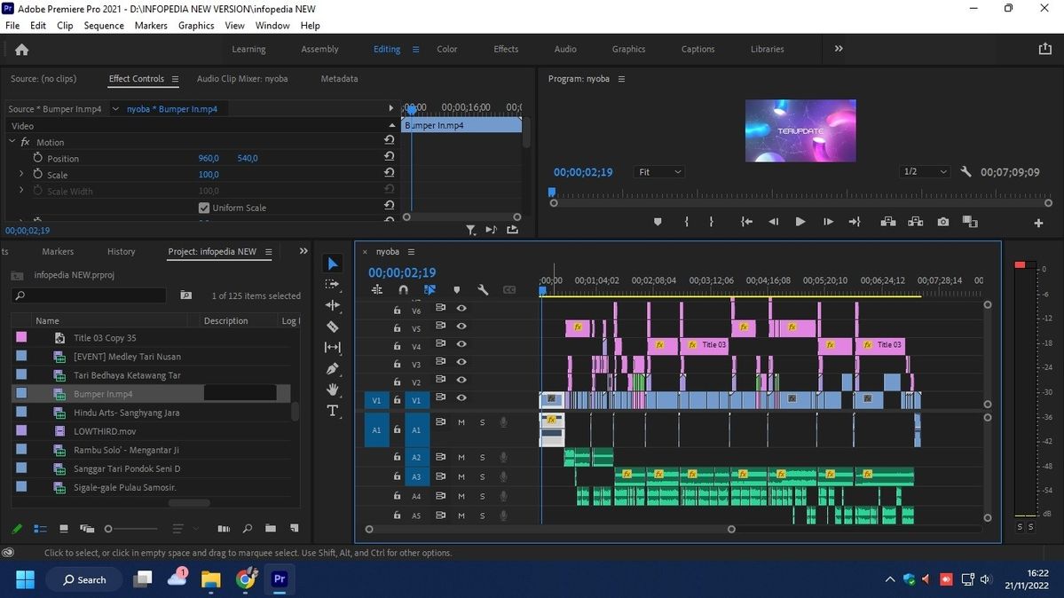Click project search field
The height and width of the screenshot is (598, 1064).
pyautogui.click(x=90, y=295)
